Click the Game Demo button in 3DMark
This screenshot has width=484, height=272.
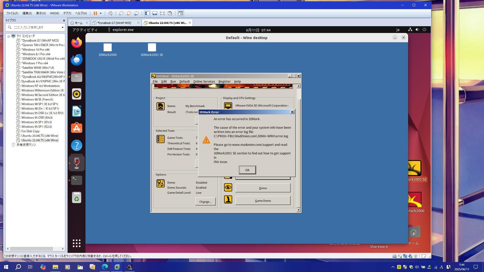point(263,200)
